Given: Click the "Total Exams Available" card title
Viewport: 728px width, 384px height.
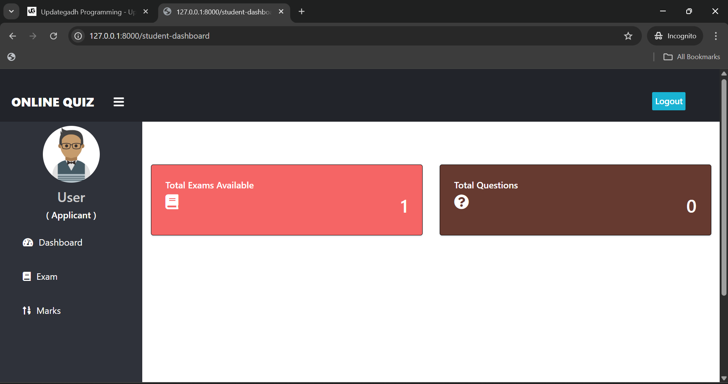Looking at the screenshot, I should point(209,185).
